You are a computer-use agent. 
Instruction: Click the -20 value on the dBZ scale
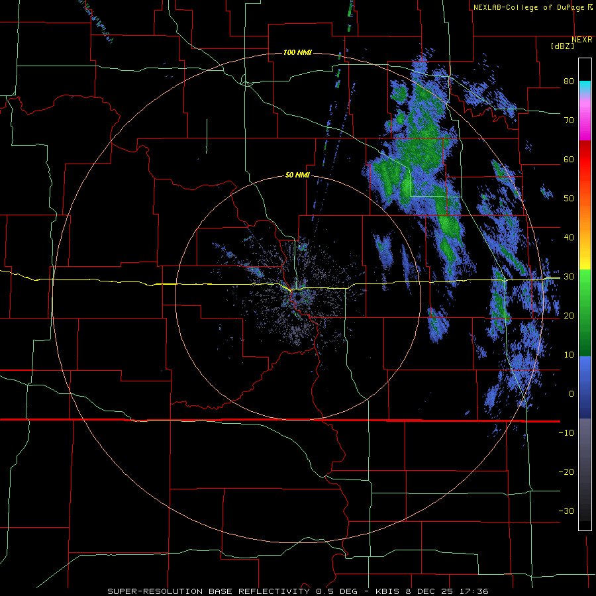[x=566, y=472]
